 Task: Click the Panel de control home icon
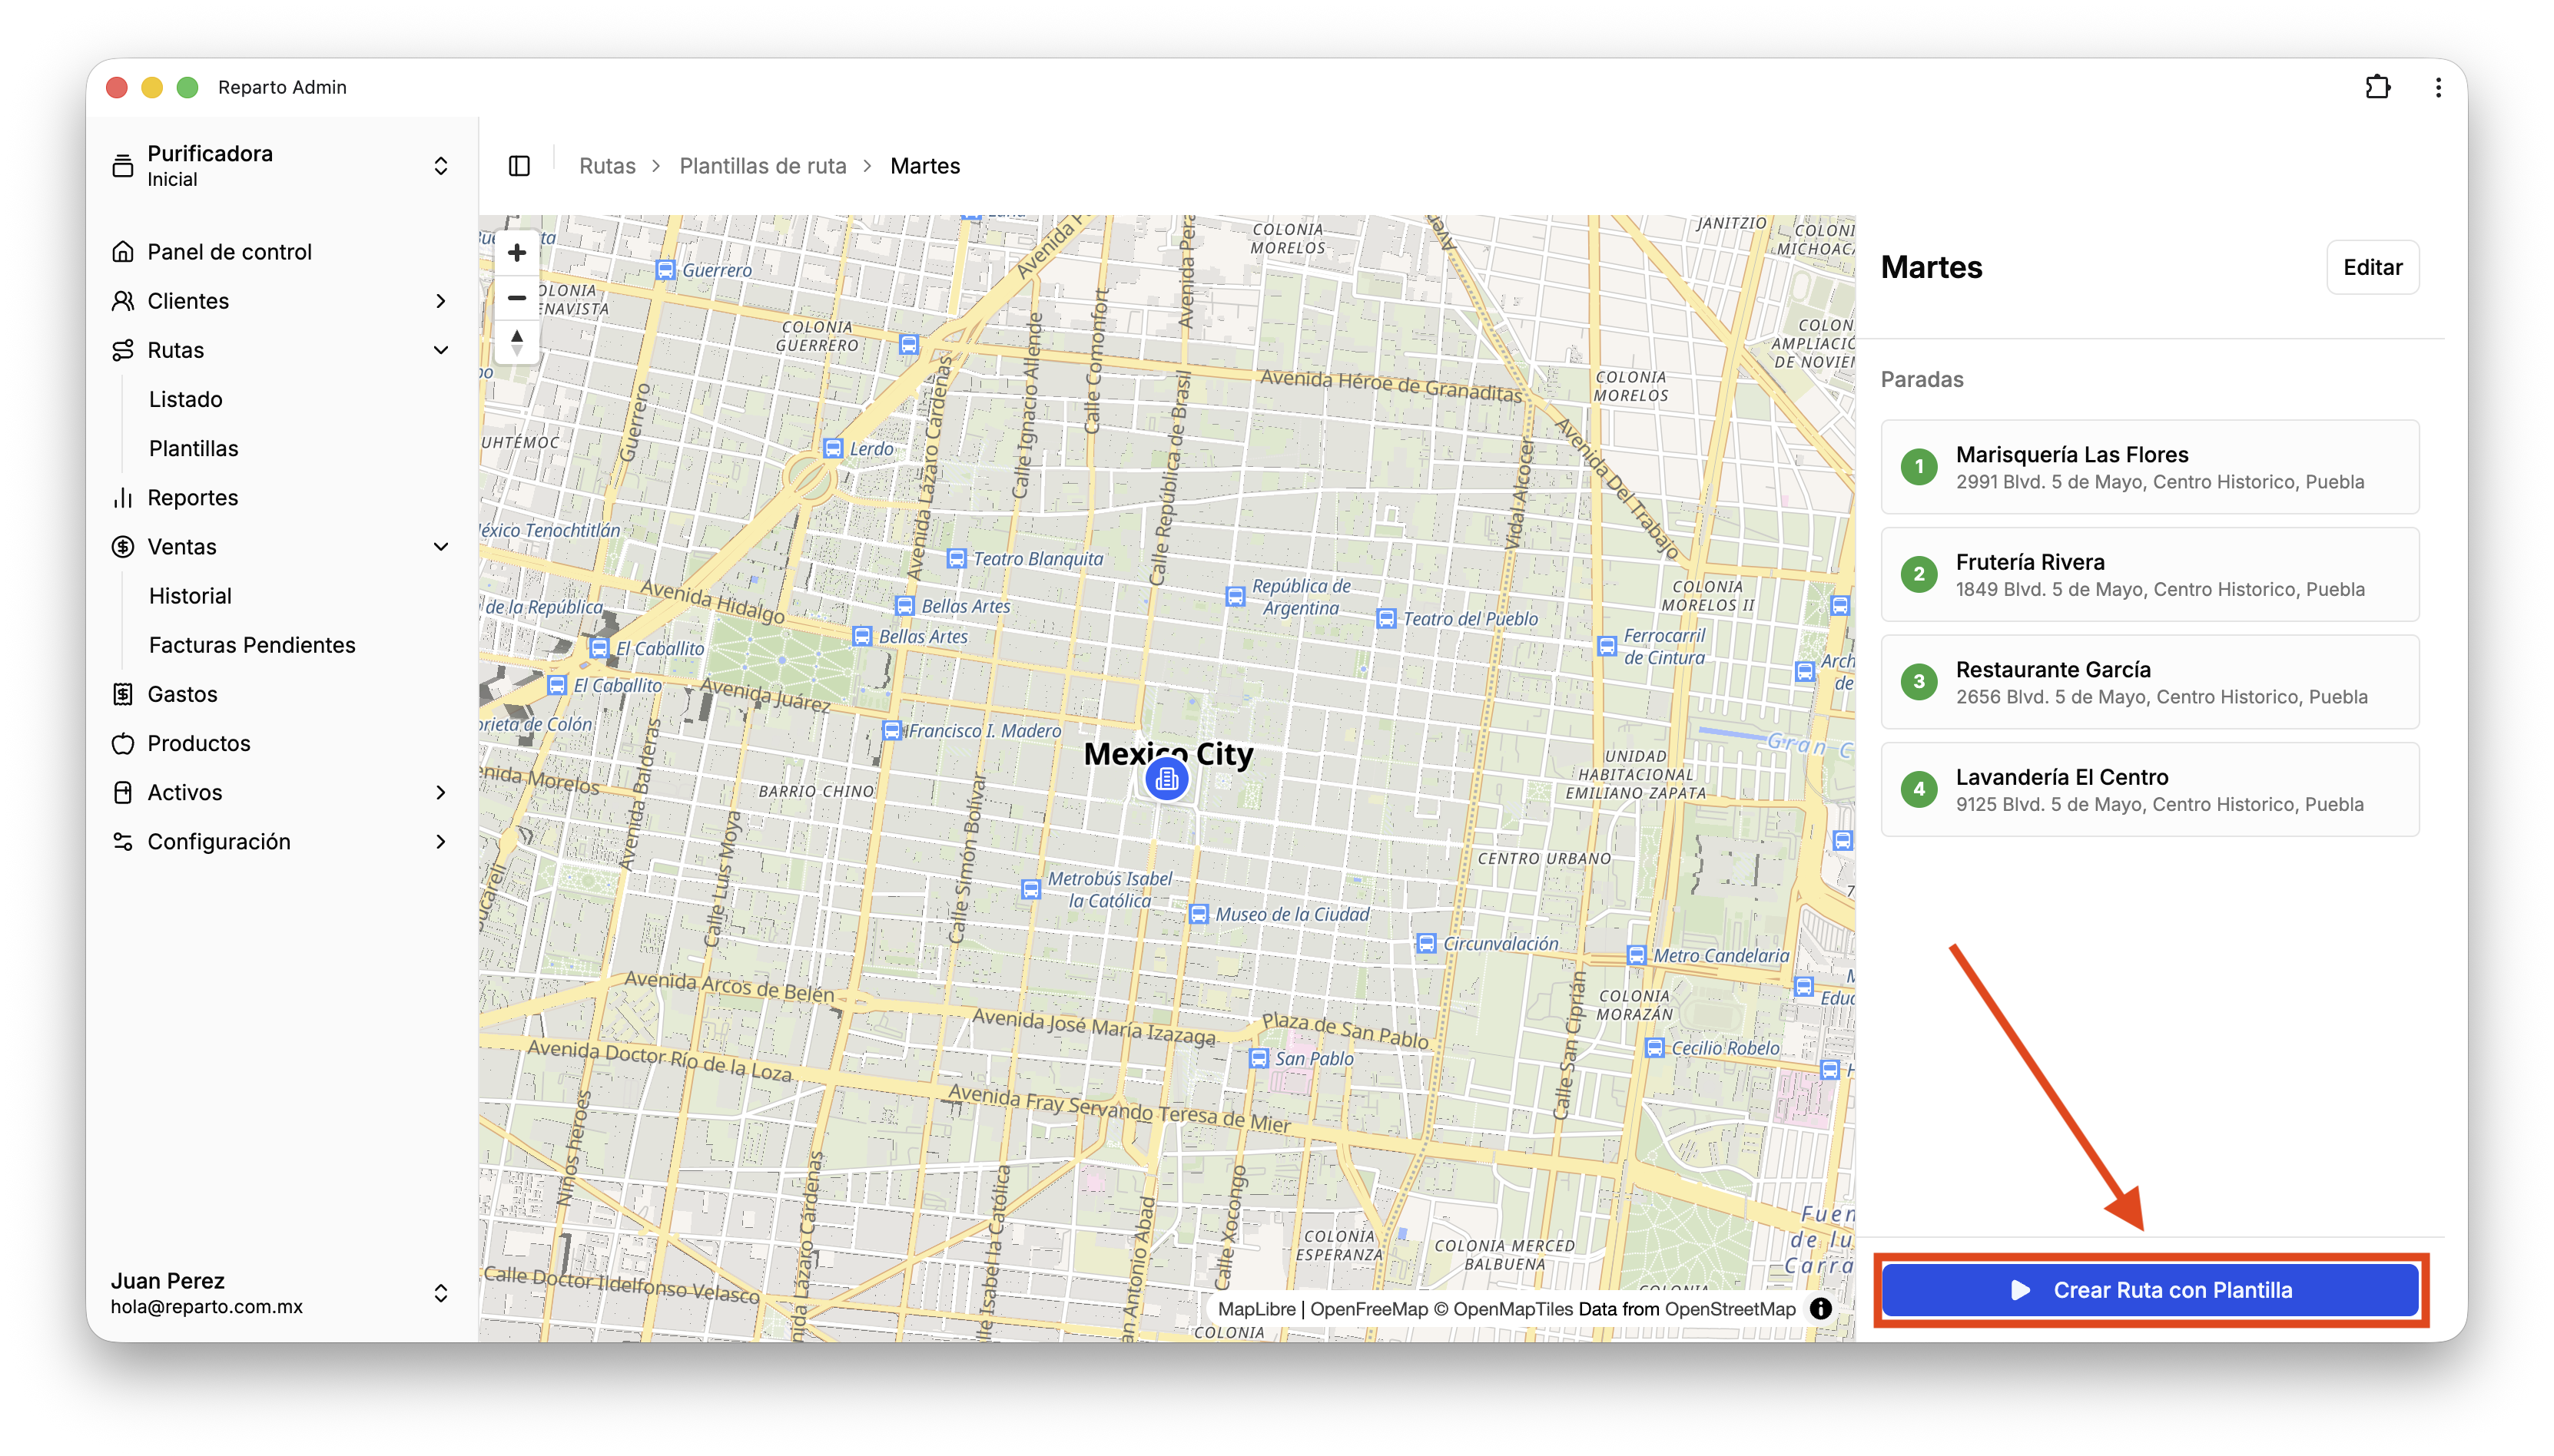point(123,252)
